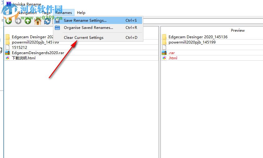Select Edgecam Desinger folder name in left pane
The width and height of the screenshot is (263, 158).
tap(32, 37)
